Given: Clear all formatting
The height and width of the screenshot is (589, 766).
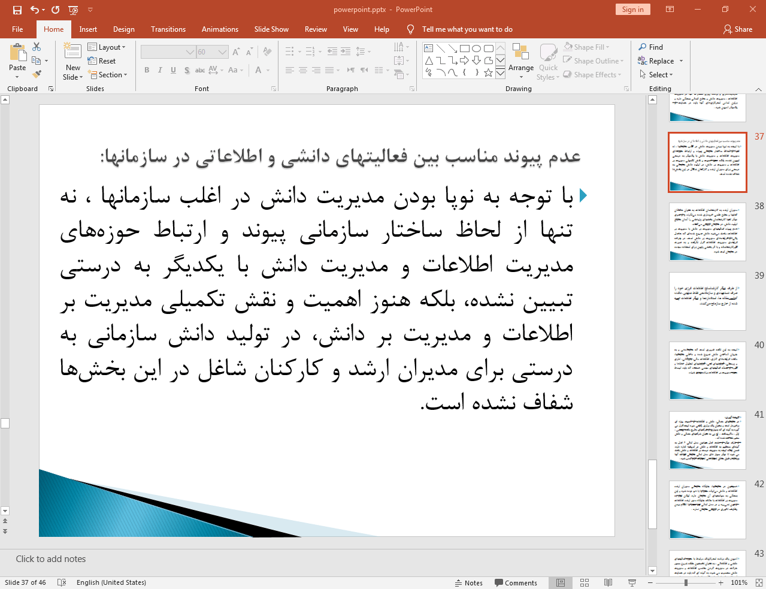Looking at the screenshot, I should pyautogui.click(x=267, y=52).
